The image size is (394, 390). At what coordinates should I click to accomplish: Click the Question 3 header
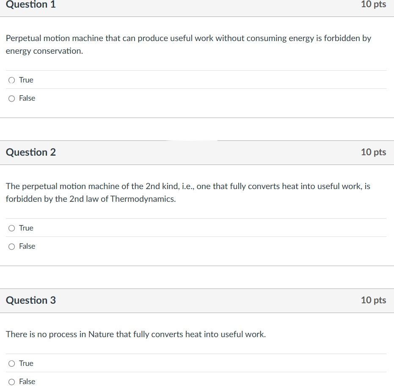[30, 301]
